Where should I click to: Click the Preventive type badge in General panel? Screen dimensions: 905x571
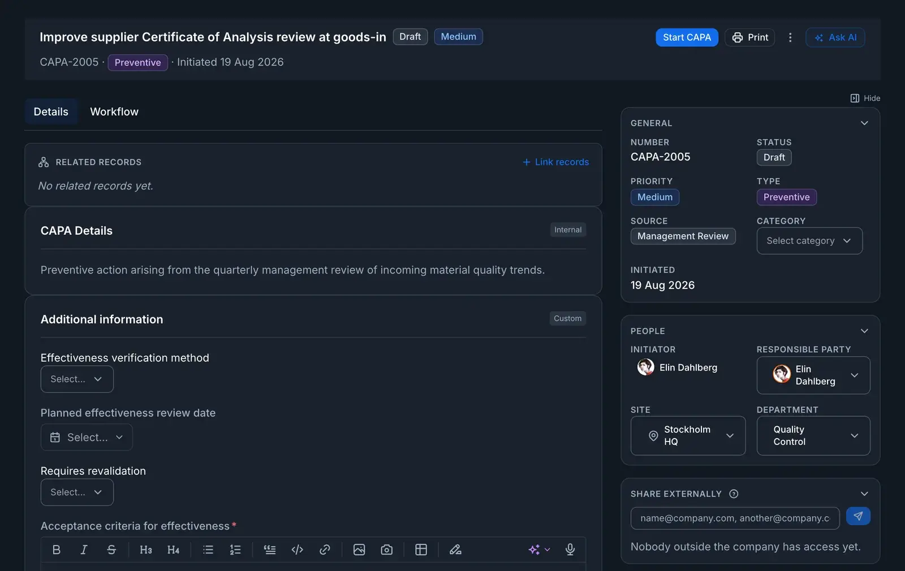[786, 197]
